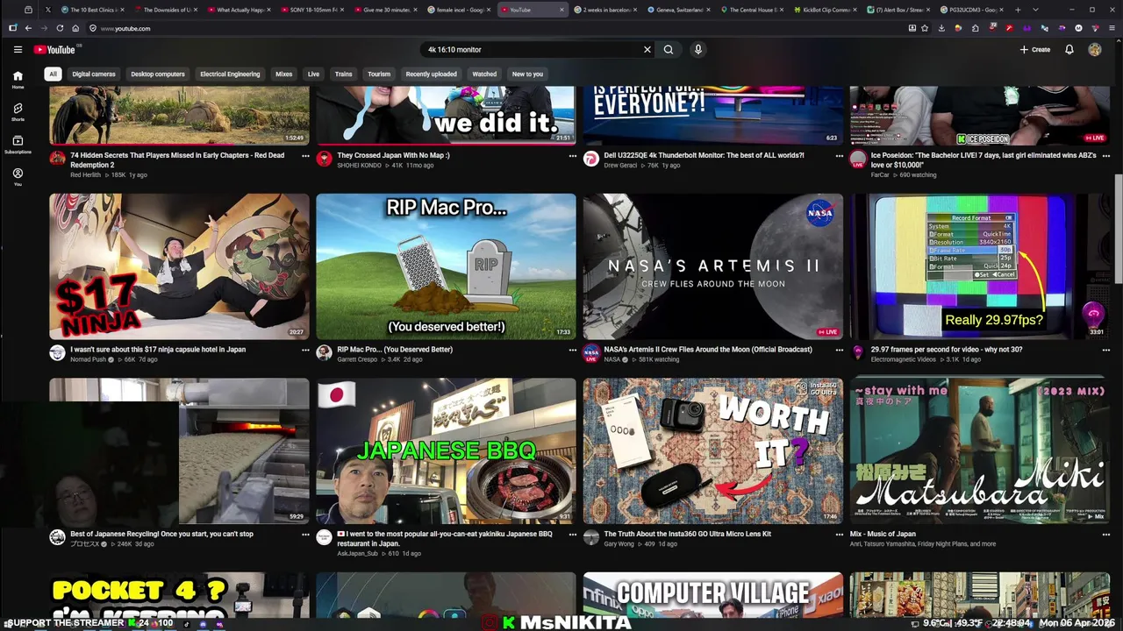Start voice search with microphone icon
Viewport: 1123px width, 631px height.
698,50
